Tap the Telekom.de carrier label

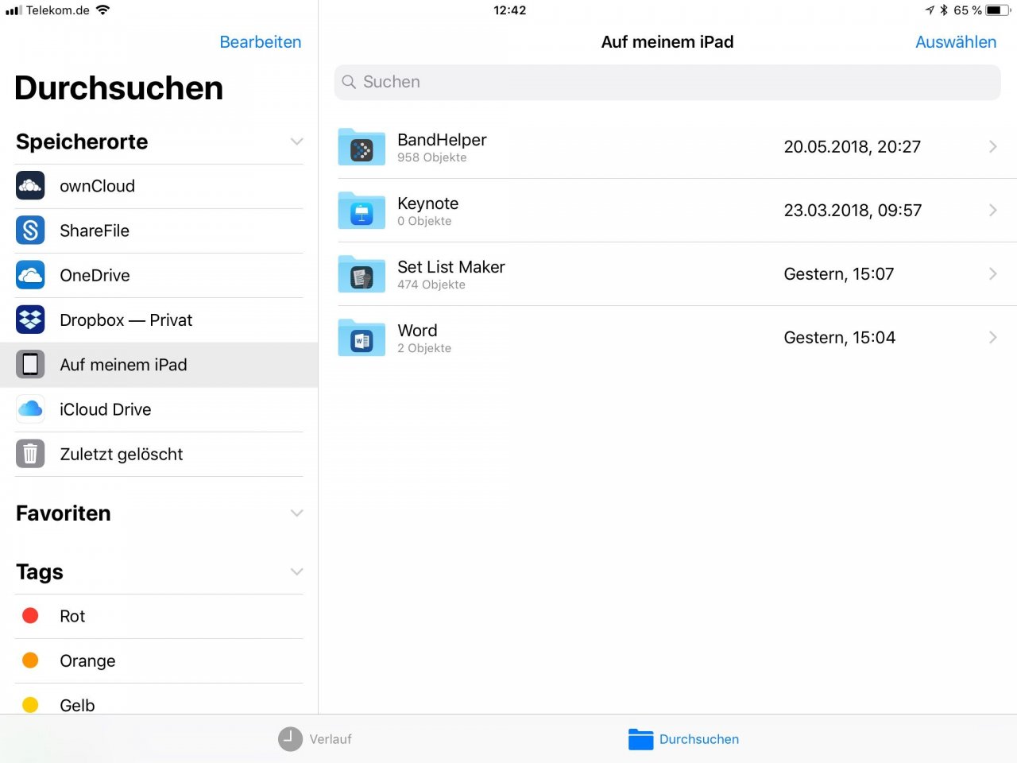[58, 10]
